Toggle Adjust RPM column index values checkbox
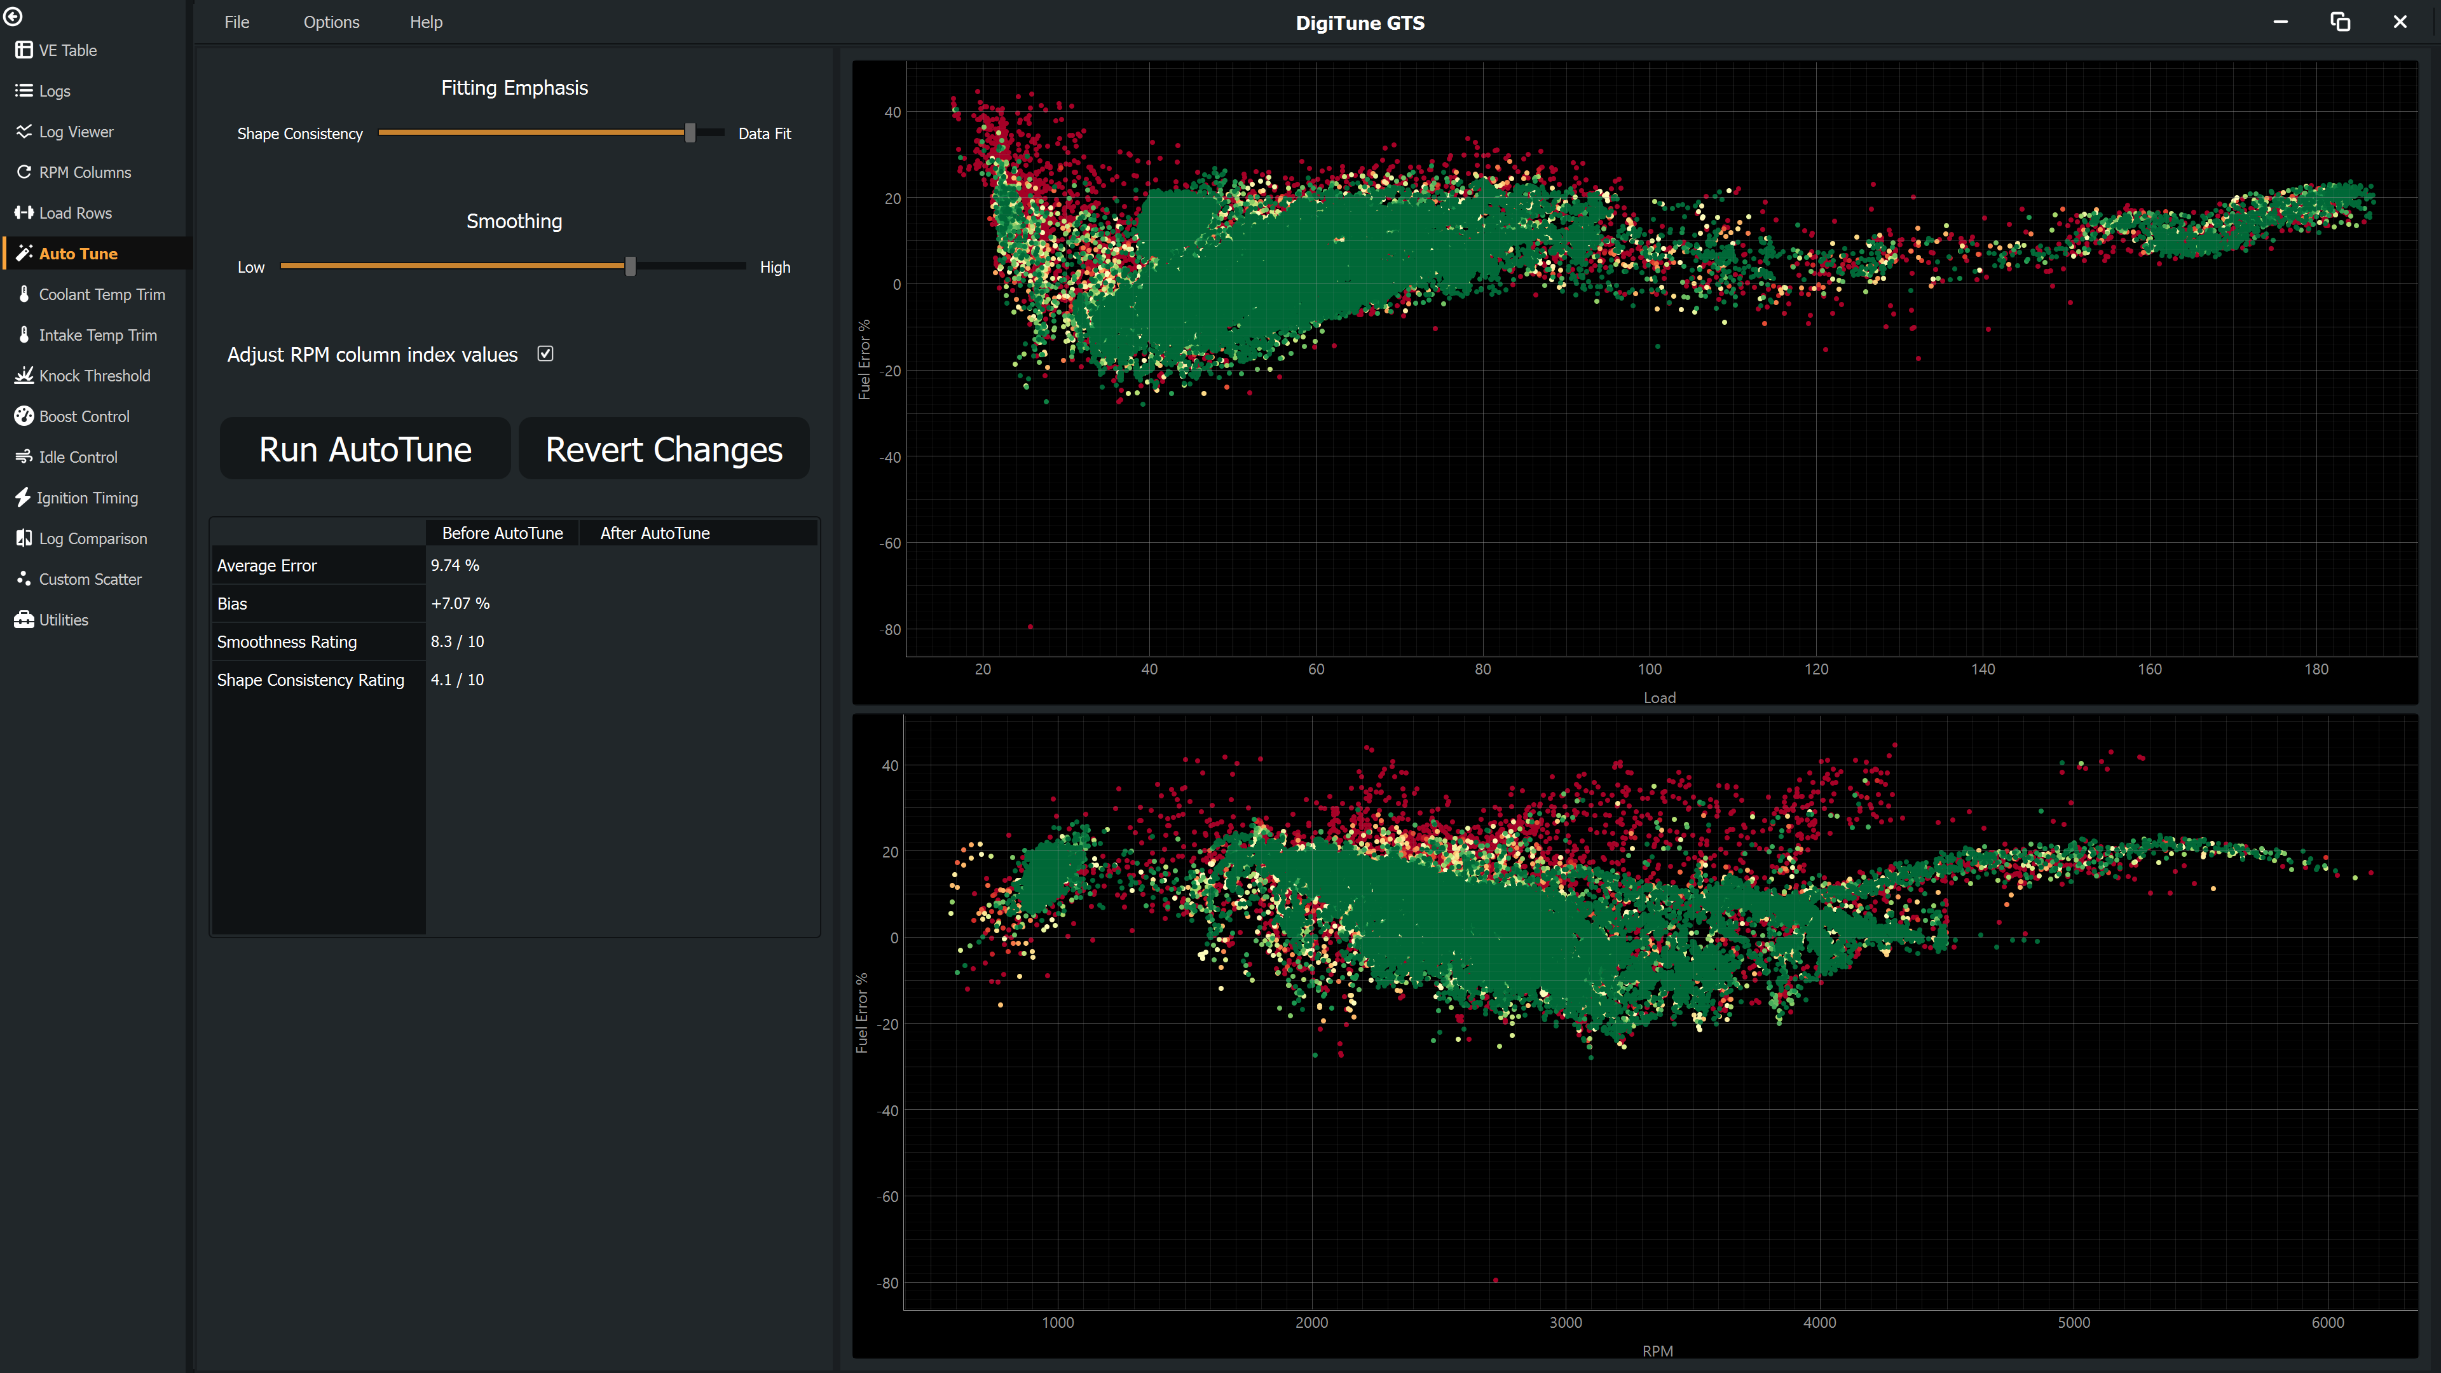The image size is (2441, 1373). click(x=546, y=353)
